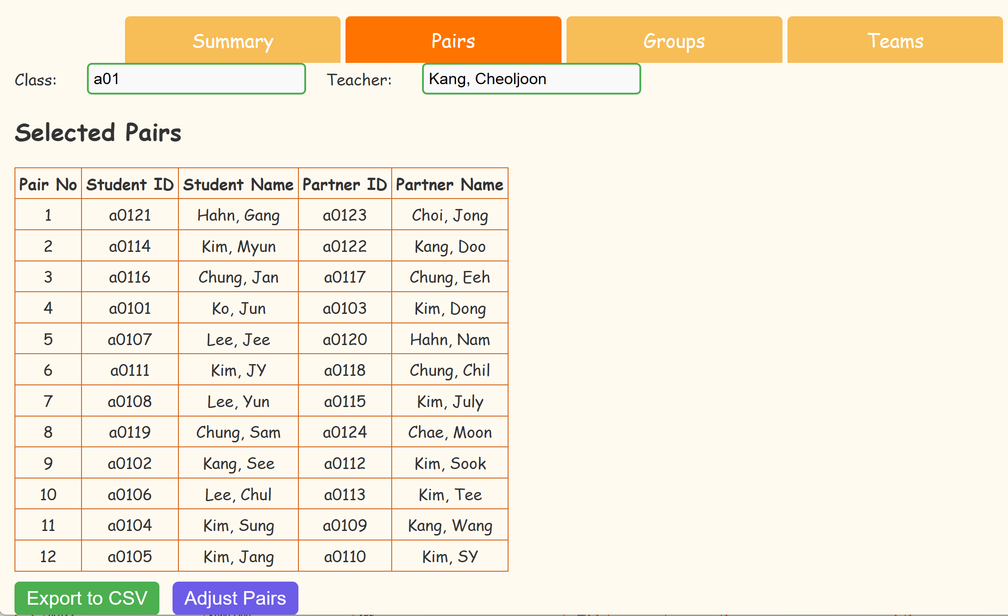Click the Partner Name column header
1008x616 pixels.
pyautogui.click(x=450, y=185)
